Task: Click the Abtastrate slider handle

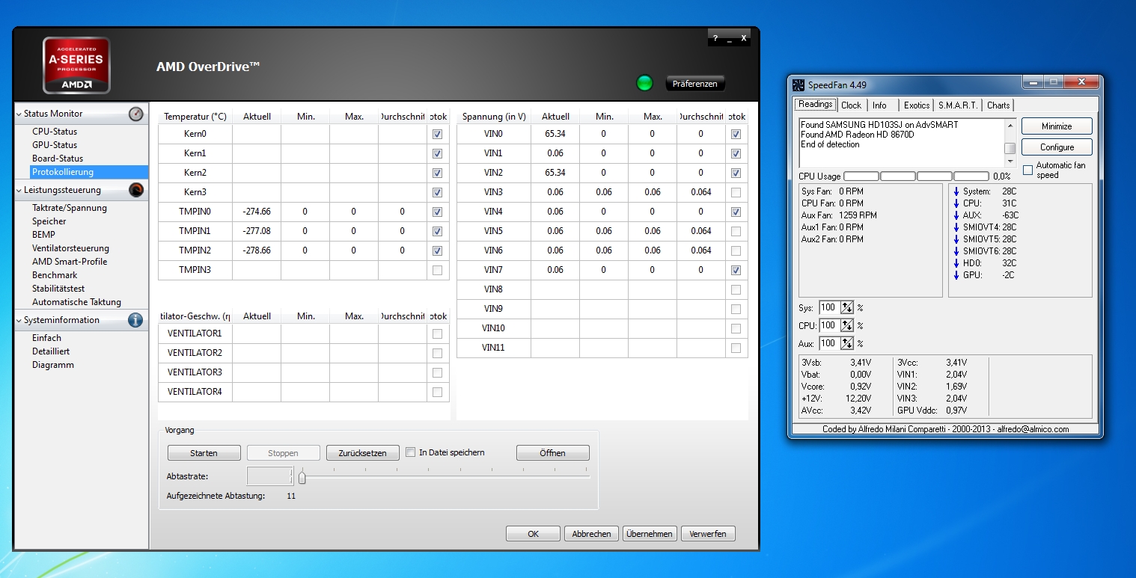Action: coord(302,476)
